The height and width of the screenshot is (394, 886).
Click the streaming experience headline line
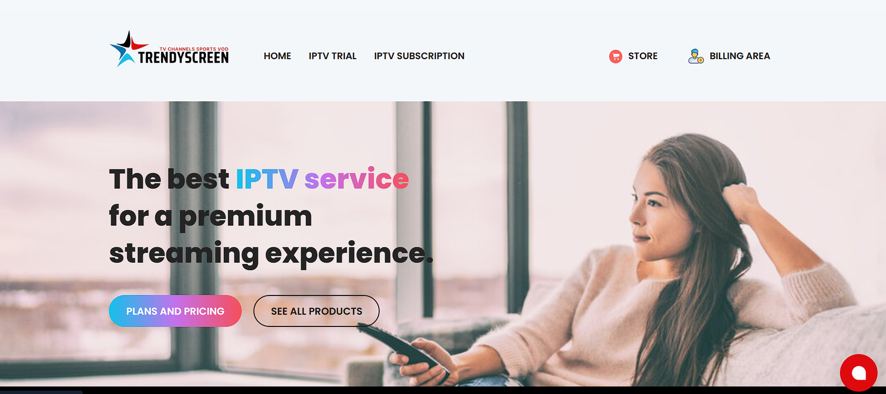[271, 253]
